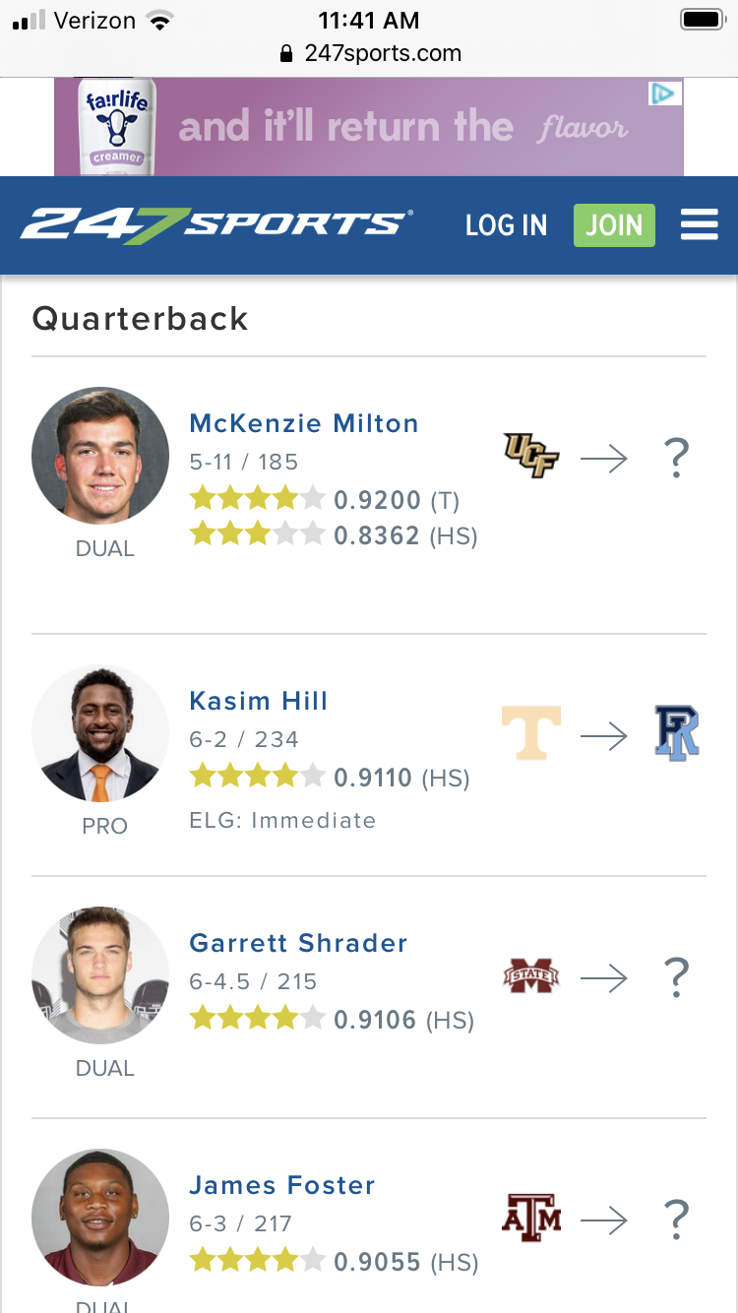Image resolution: width=738 pixels, height=1313 pixels.
Task: Tap the 247sports.com address bar
Action: [x=370, y=53]
